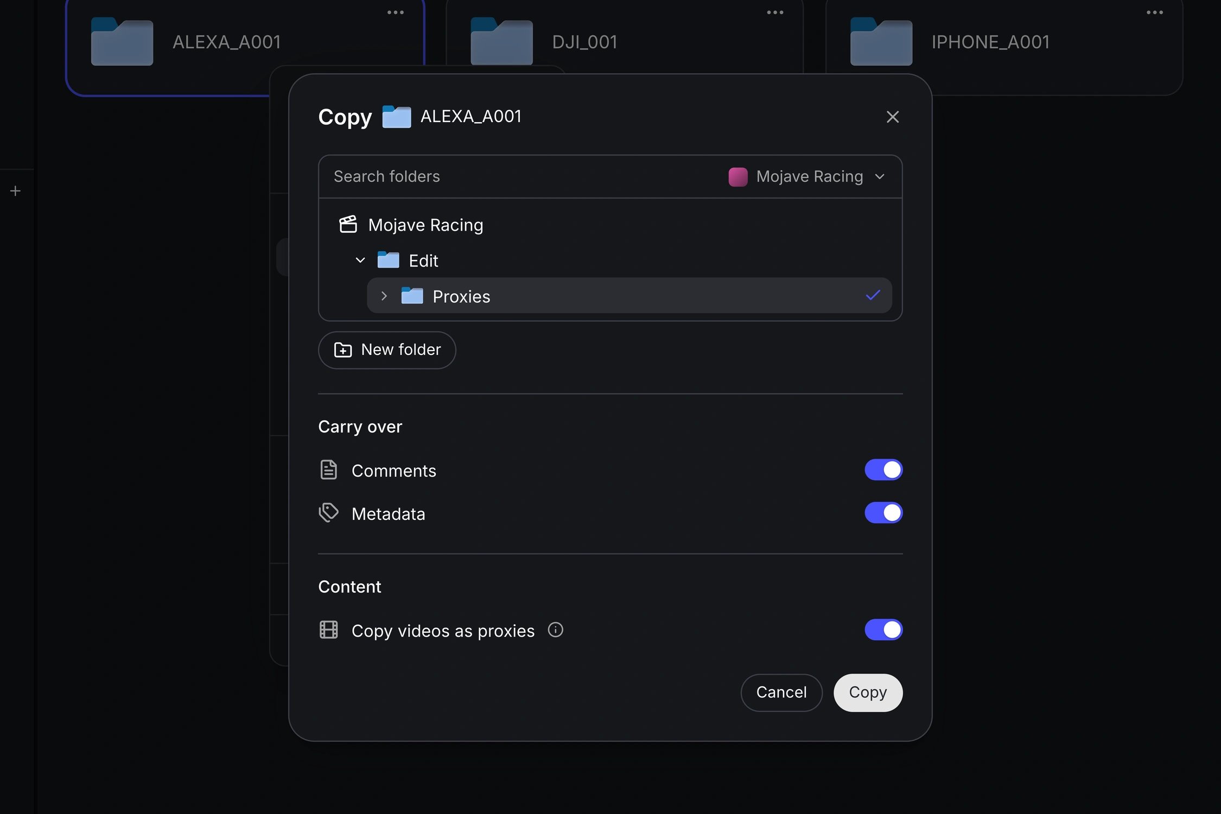
Task: Click the Carry over section heading
Action: click(360, 427)
